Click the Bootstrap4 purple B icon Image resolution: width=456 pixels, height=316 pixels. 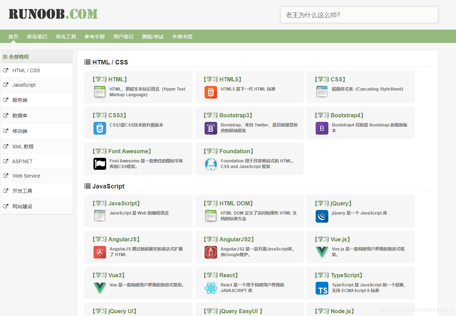[322, 128]
